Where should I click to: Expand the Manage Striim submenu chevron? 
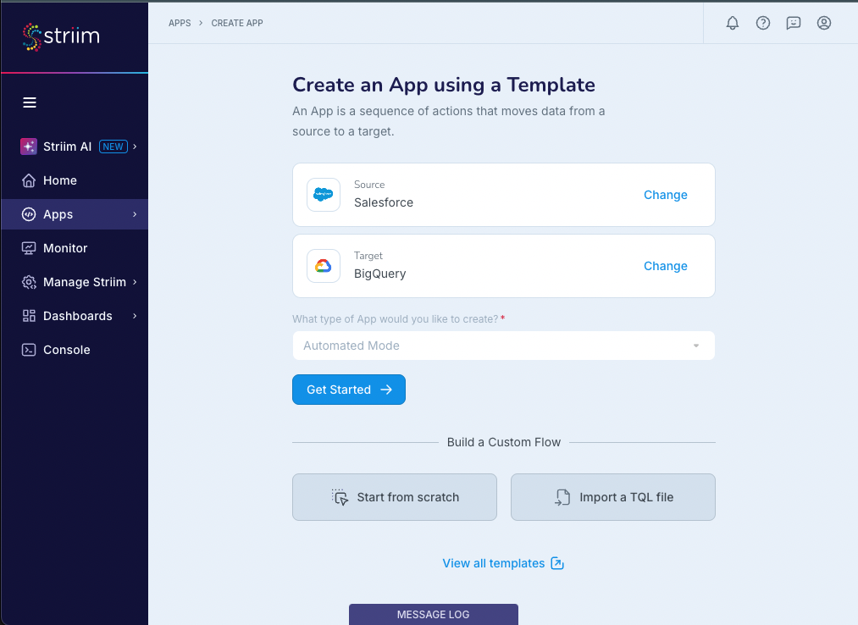[135, 282]
